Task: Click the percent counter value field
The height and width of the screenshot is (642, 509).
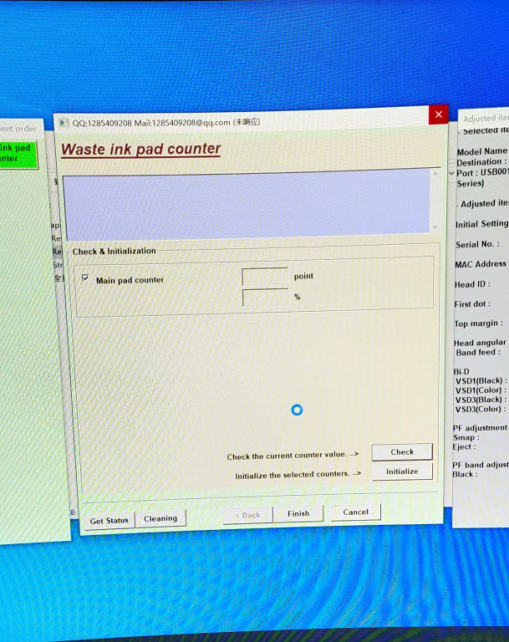Action: pos(265,298)
